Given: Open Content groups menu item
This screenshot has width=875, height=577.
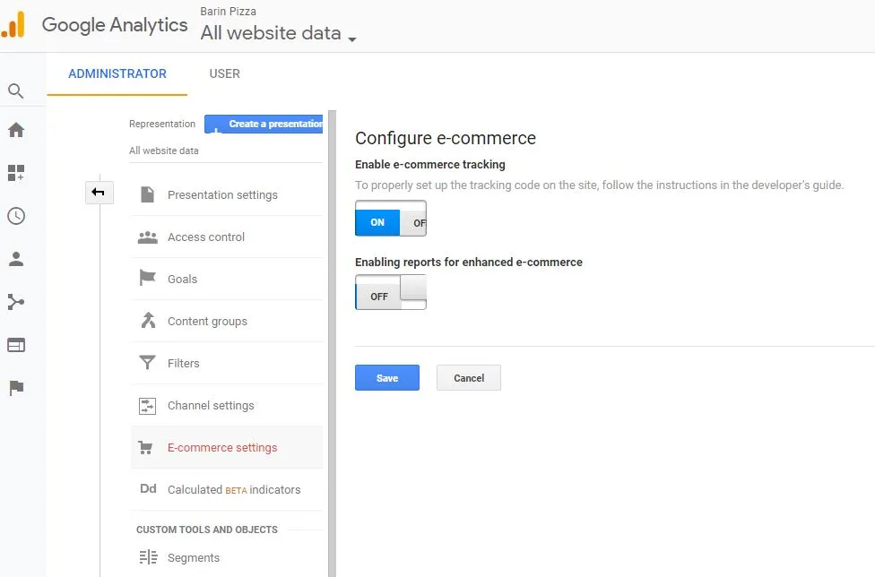Looking at the screenshot, I should tap(227, 321).
